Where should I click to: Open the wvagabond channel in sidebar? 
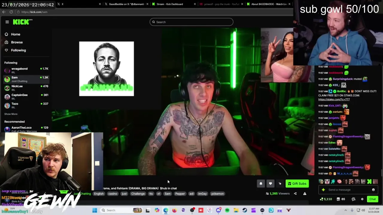tap(26, 70)
